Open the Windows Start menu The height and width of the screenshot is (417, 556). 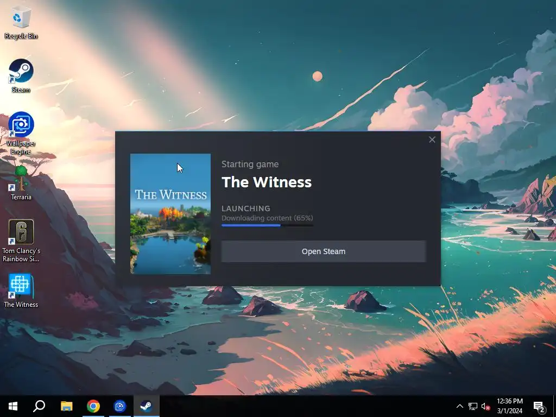coord(13,406)
